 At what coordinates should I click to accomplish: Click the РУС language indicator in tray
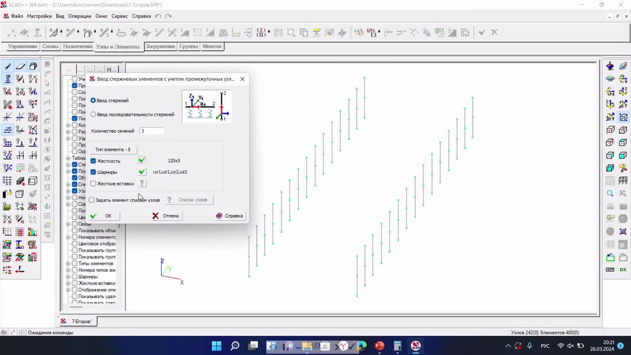click(545, 346)
